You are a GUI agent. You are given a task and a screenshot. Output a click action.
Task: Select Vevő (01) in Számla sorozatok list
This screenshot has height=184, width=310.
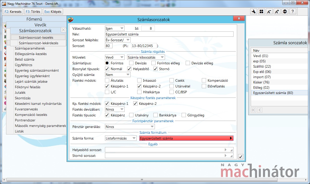280,56
